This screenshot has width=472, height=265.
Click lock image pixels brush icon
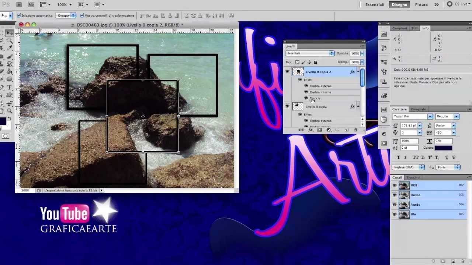(x=303, y=63)
